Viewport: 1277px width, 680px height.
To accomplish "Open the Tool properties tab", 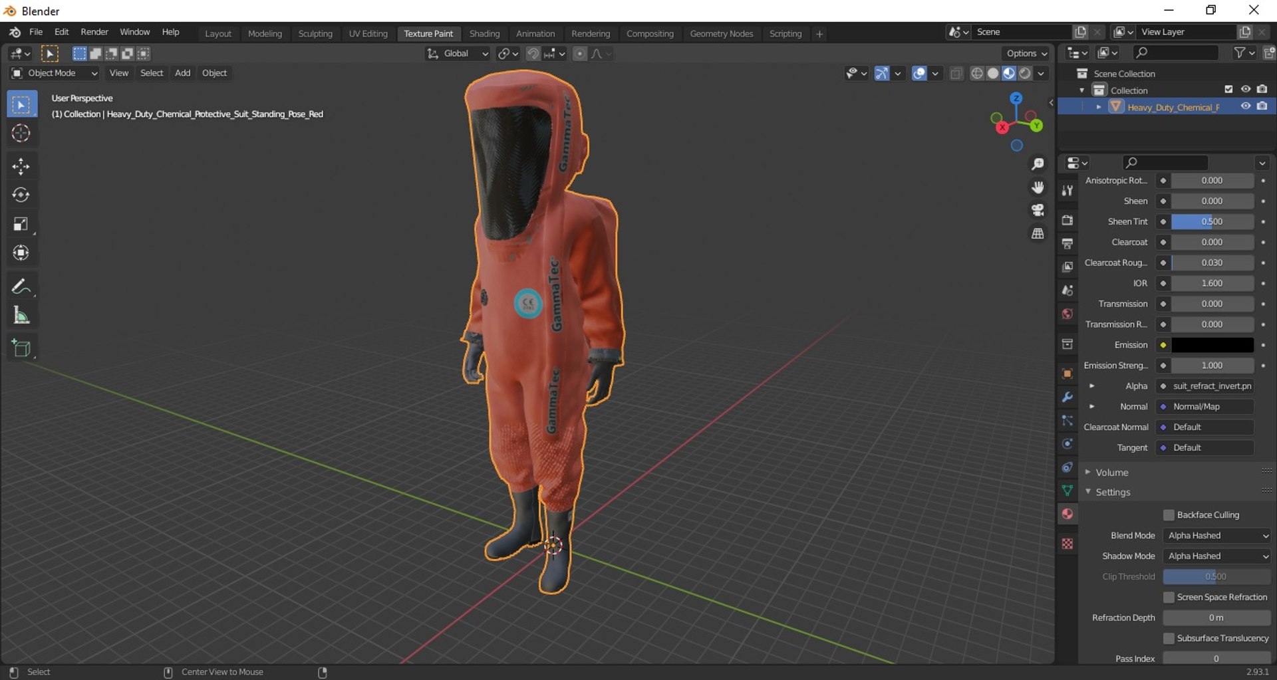I will pos(1067,191).
